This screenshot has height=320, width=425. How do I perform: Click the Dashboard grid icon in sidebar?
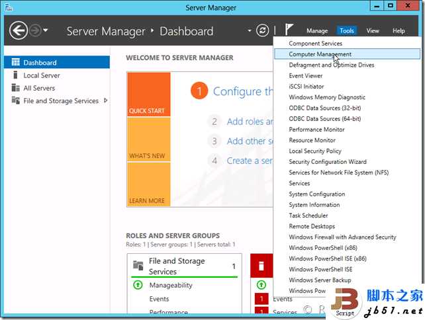point(15,62)
